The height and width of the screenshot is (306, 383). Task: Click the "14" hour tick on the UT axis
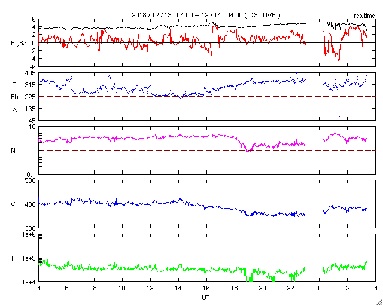178,288
